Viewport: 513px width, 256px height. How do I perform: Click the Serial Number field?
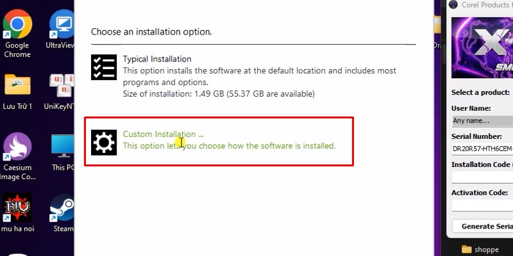click(482, 149)
